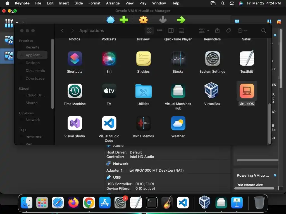Select Downloads in Finder sidebar
Viewport: 286px width, 214px height.
click(x=32, y=78)
